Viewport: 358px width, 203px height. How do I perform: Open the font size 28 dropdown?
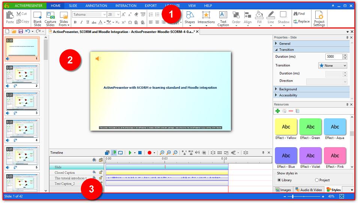[x=118, y=14]
